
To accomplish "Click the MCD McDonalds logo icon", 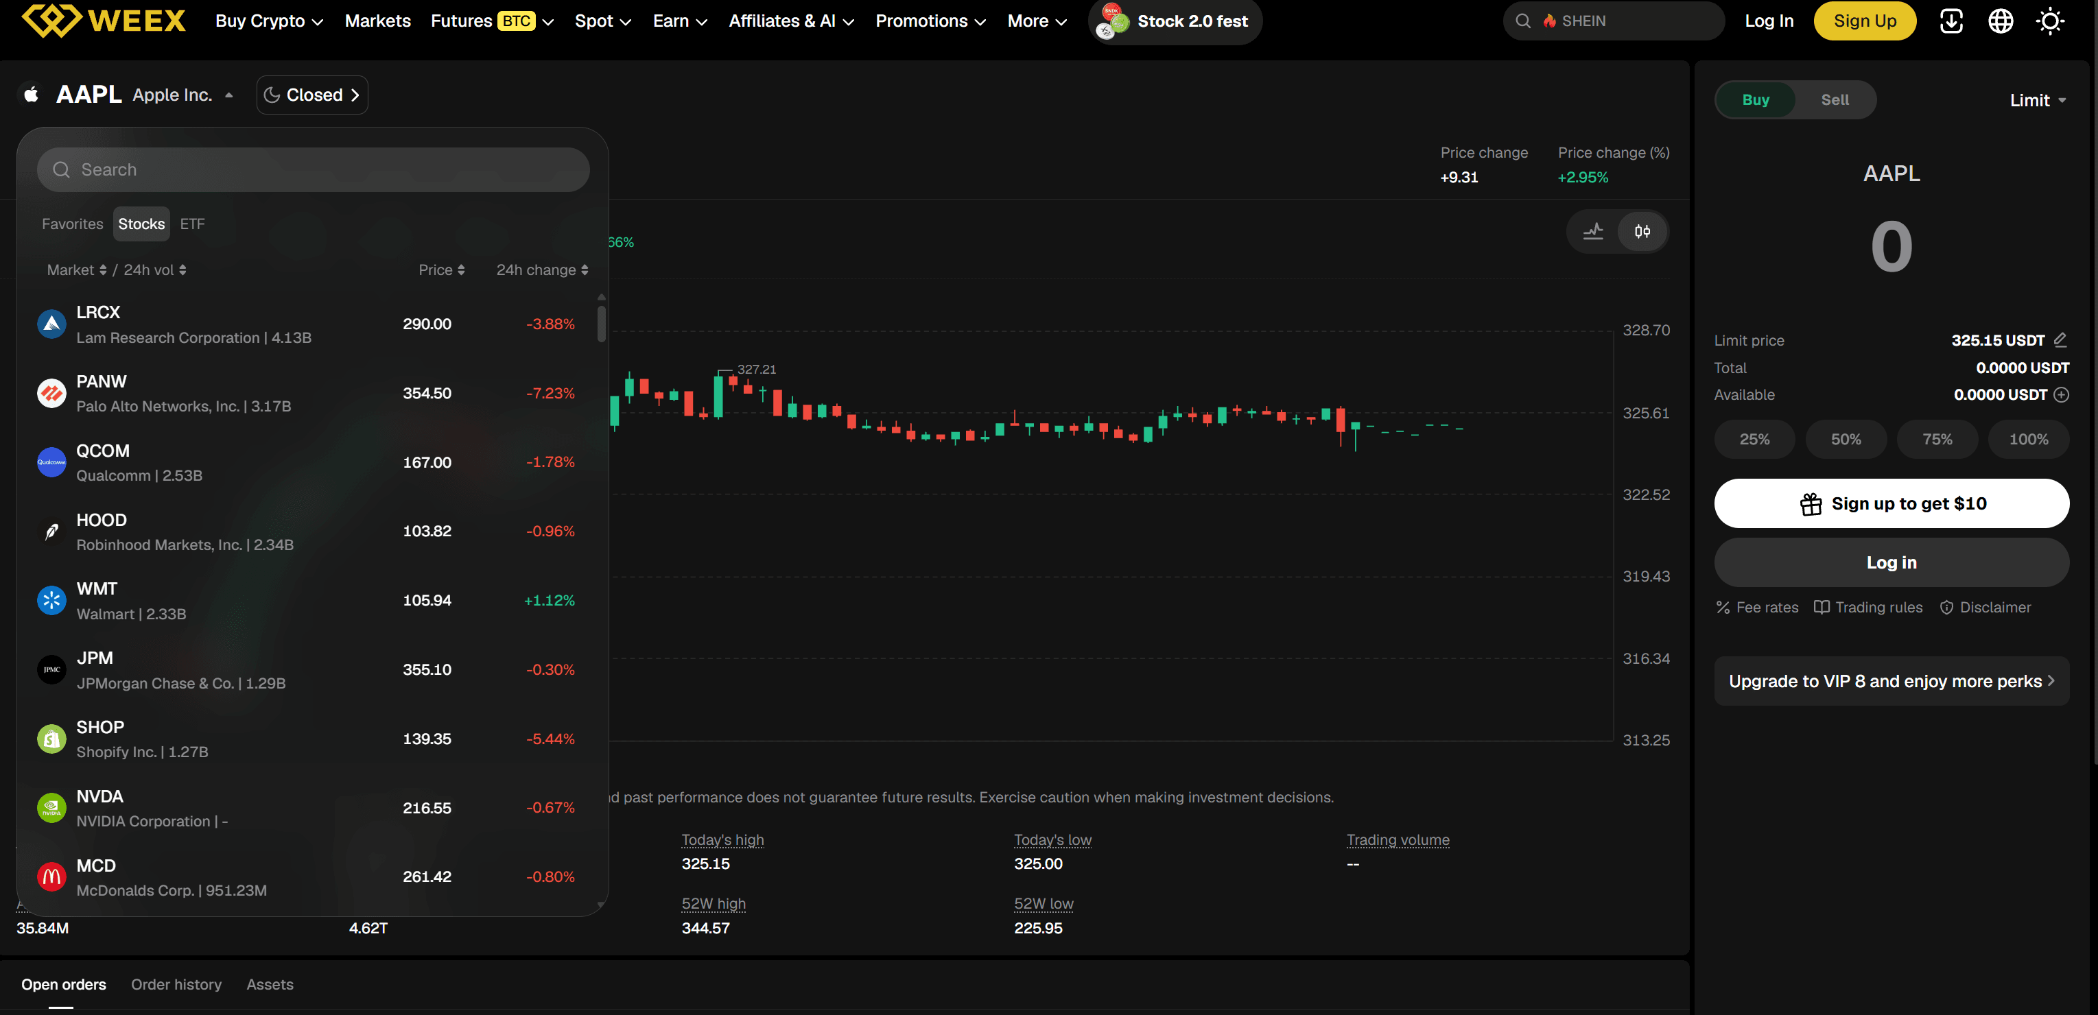I will 51,876.
